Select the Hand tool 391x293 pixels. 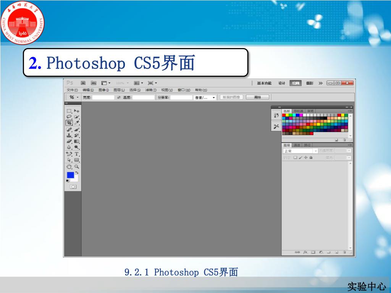pos(69,167)
